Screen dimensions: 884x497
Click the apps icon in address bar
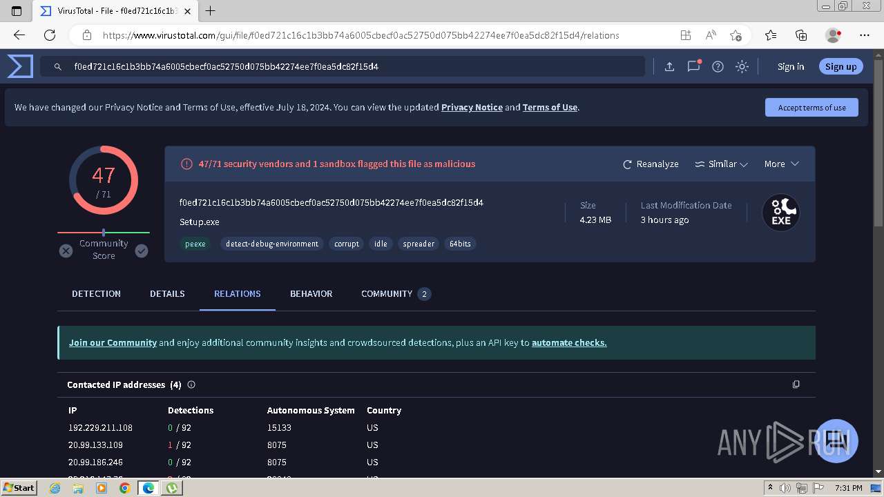point(685,35)
